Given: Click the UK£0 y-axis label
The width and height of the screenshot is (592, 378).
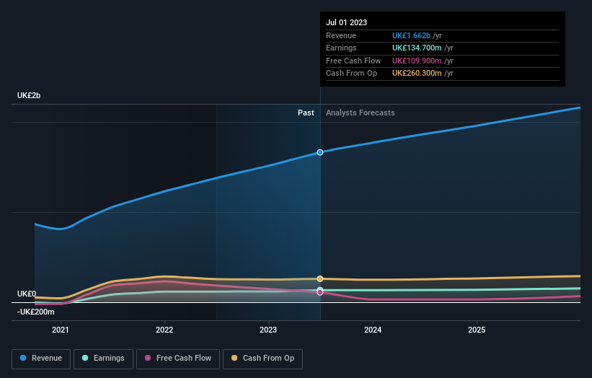Looking at the screenshot, I should click(27, 294).
